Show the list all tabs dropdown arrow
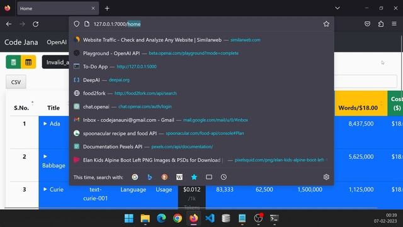This screenshot has width=403, height=227. point(338,8)
